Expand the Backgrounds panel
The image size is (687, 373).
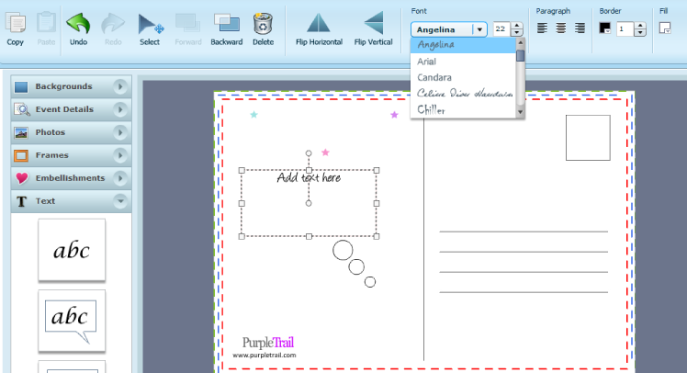click(120, 86)
